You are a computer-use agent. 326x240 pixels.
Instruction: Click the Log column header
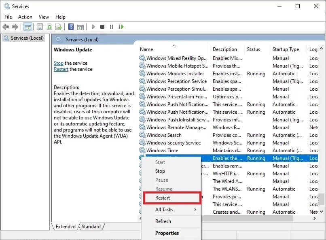(x=313, y=49)
